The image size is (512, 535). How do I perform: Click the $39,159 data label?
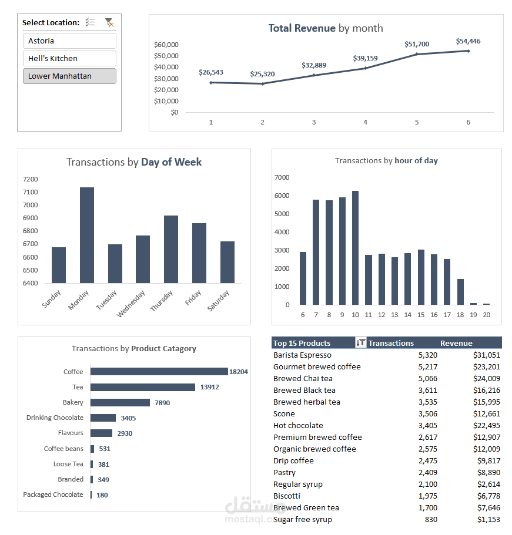click(x=365, y=58)
